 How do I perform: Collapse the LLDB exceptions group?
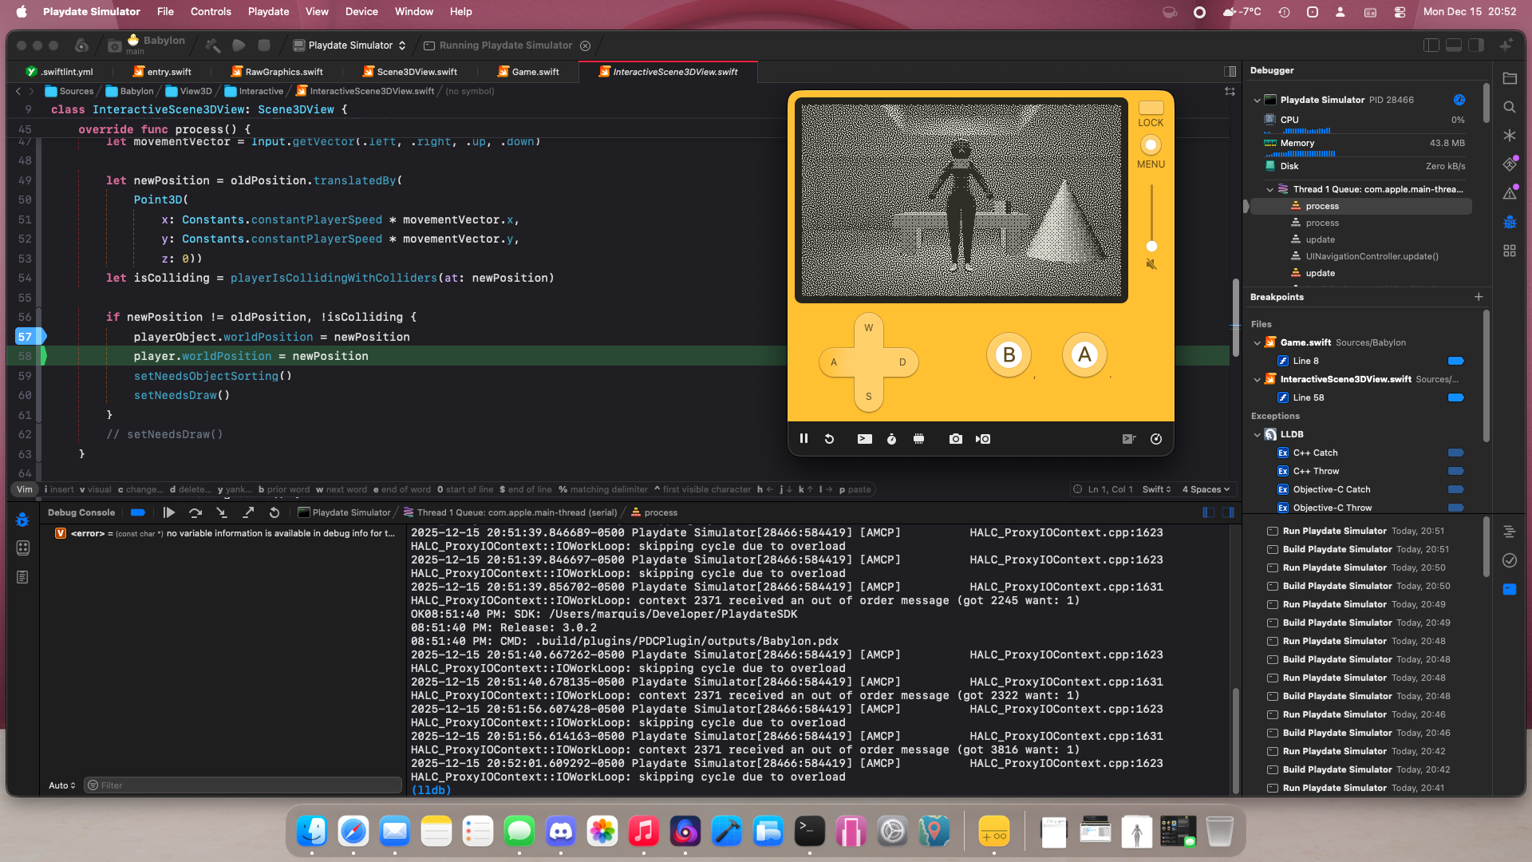pos(1258,435)
